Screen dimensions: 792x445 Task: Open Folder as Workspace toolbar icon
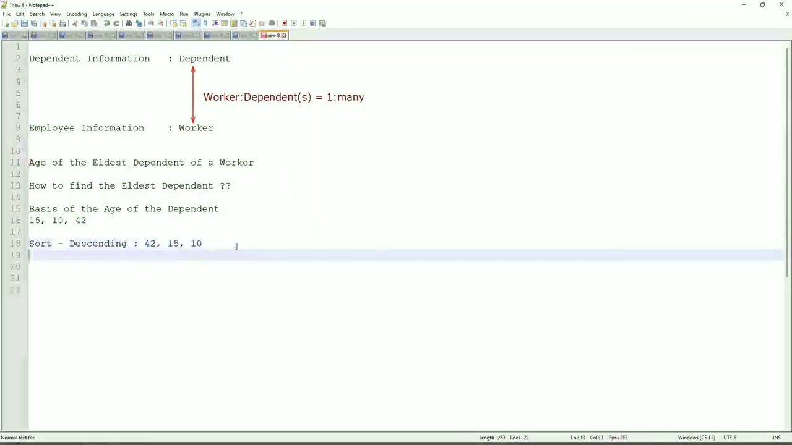point(262,23)
